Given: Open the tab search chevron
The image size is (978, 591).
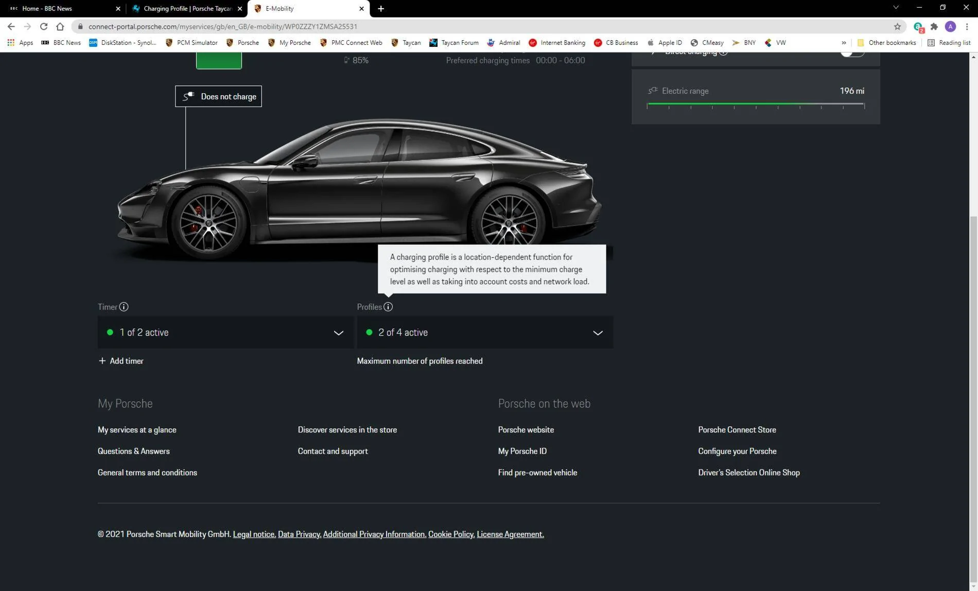Looking at the screenshot, I should [896, 8].
